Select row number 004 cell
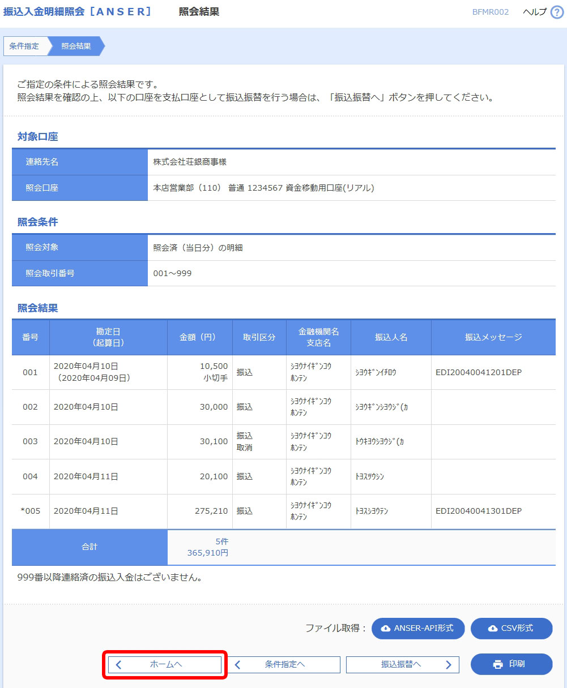567x688 pixels. 31,477
